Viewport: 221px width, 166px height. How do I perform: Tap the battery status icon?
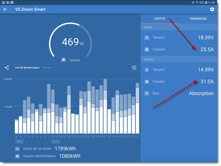pos(206,2)
